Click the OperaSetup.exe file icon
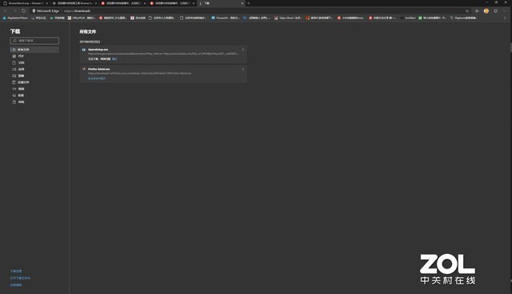This screenshot has height=294, width=512. pos(83,50)
